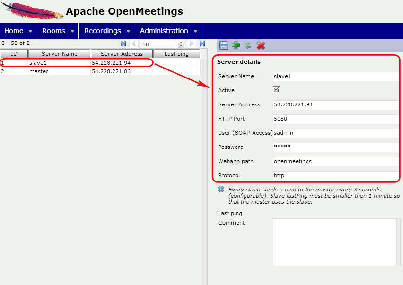This screenshot has width=403, height=285.
Task: Sort by the Last ping column header
Action: [x=176, y=54]
